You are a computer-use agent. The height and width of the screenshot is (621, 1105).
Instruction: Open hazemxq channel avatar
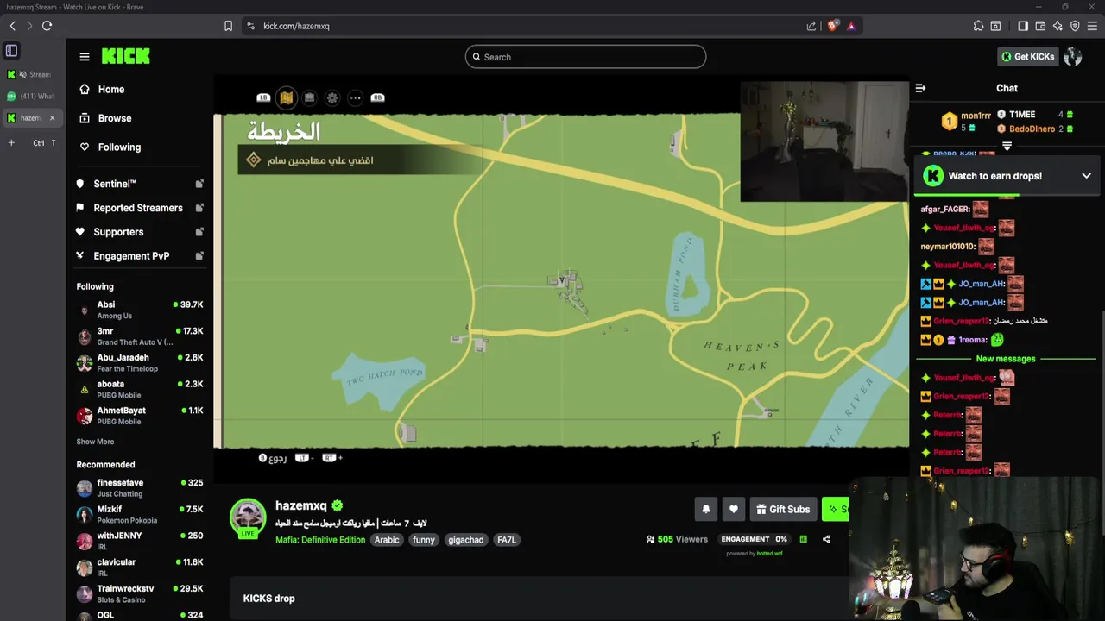click(x=248, y=517)
